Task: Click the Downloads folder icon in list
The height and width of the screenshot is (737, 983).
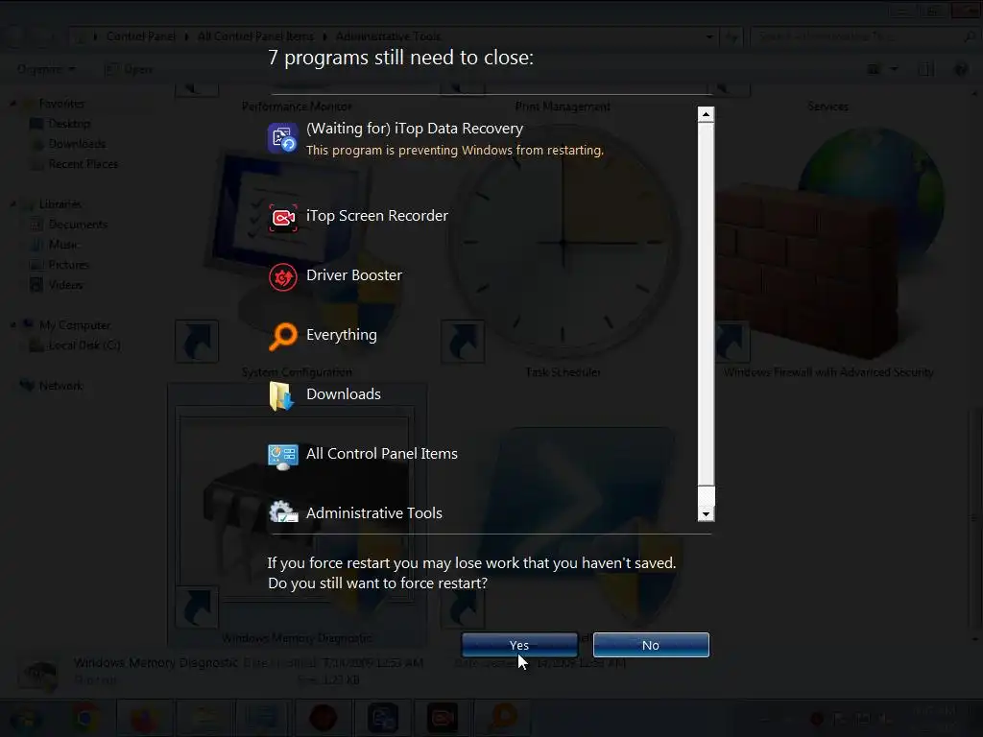Action: point(281,395)
